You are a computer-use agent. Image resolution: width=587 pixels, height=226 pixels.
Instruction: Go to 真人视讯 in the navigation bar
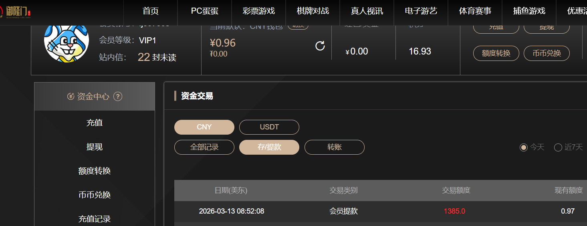[367, 11]
